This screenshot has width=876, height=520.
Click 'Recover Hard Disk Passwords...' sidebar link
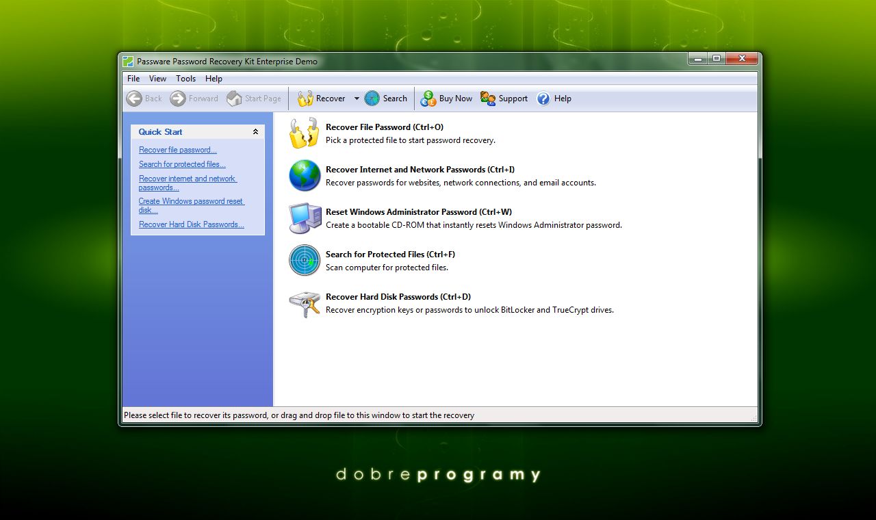(x=192, y=224)
